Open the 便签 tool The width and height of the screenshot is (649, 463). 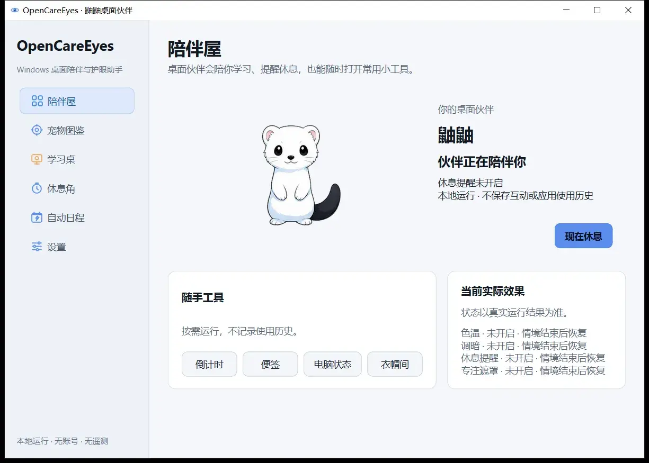[x=270, y=364]
